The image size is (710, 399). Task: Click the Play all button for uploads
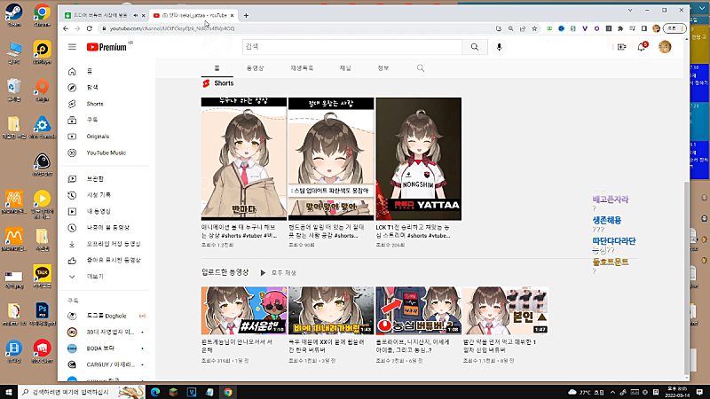[279, 273]
